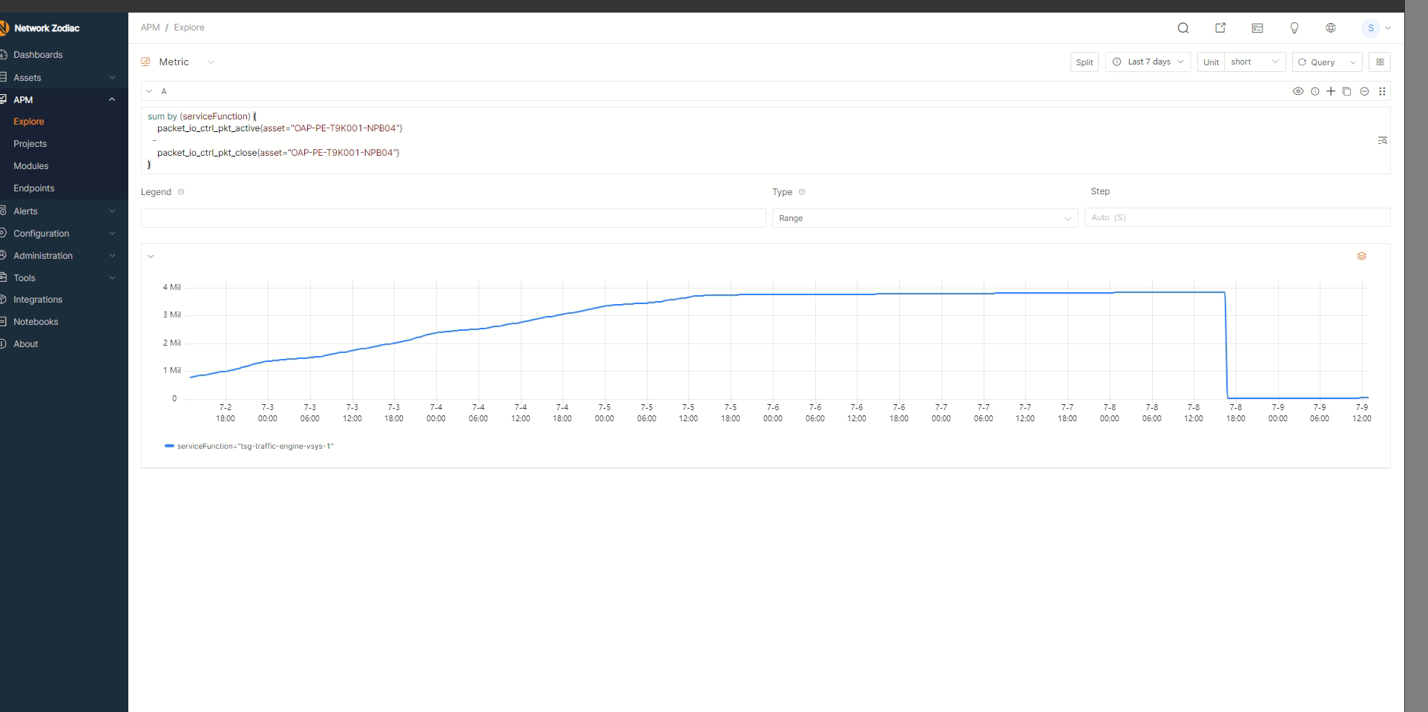The image size is (1428, 712).
Task: Open Dashboards in the sidebar
Action: pyautogui.click(x=38, y=55)
